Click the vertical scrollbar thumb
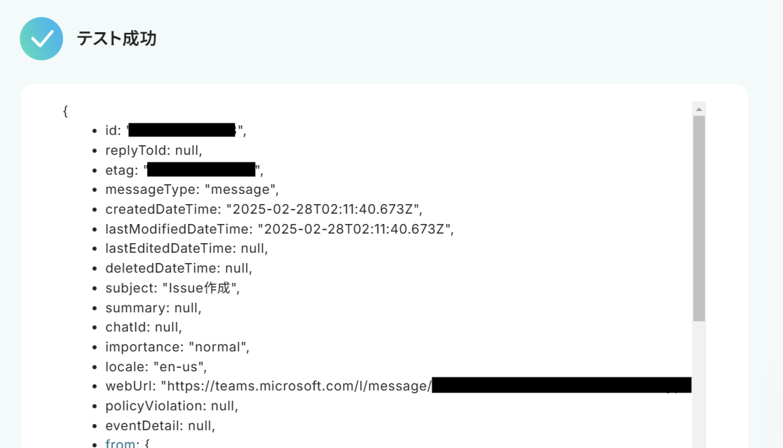The image size is (783, 448). (x=699, y=219)
